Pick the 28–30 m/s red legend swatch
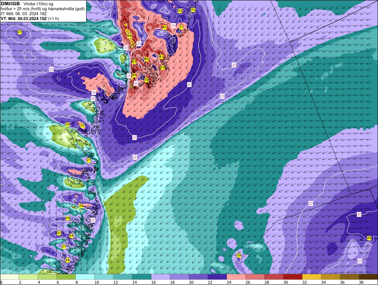 coord(274,277)
